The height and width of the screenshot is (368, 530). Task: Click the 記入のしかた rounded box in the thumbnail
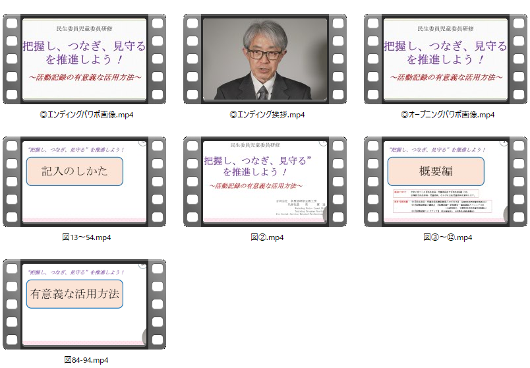click(74, 171)
